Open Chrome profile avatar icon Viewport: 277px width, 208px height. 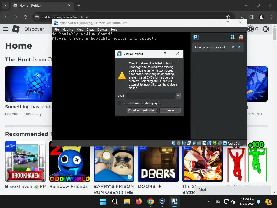[x=261, y=17]
